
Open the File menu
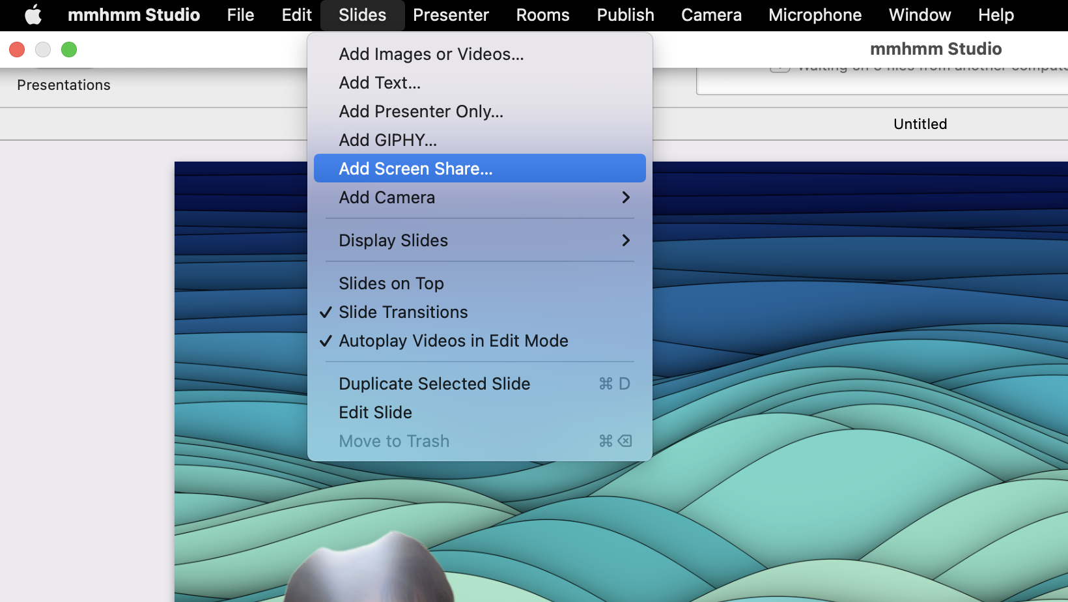(240, 15)
